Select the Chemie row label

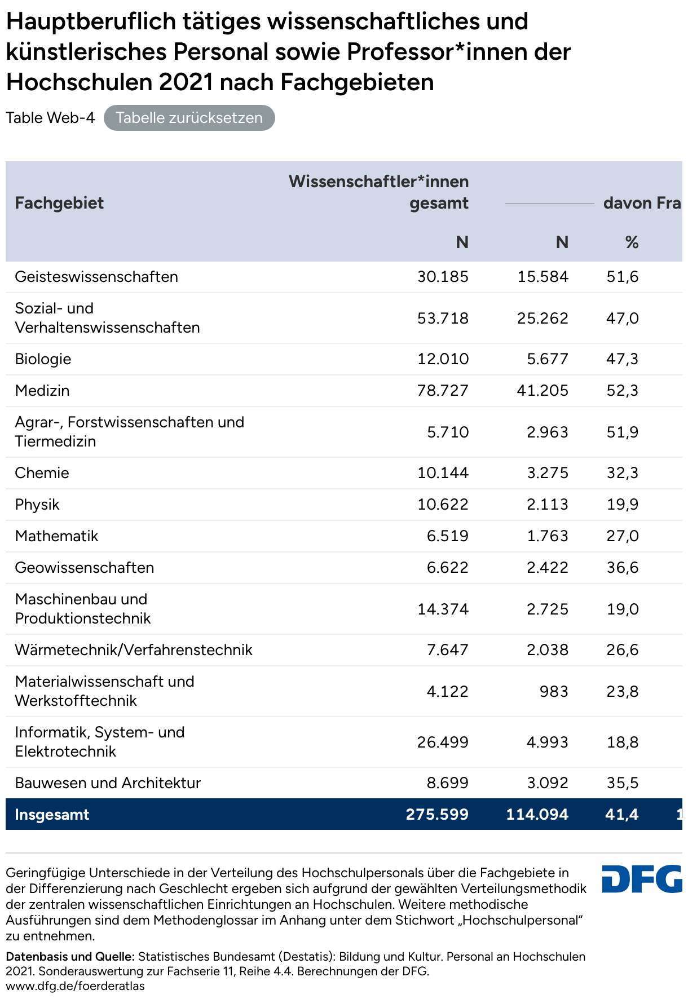(x=42, y=473)
